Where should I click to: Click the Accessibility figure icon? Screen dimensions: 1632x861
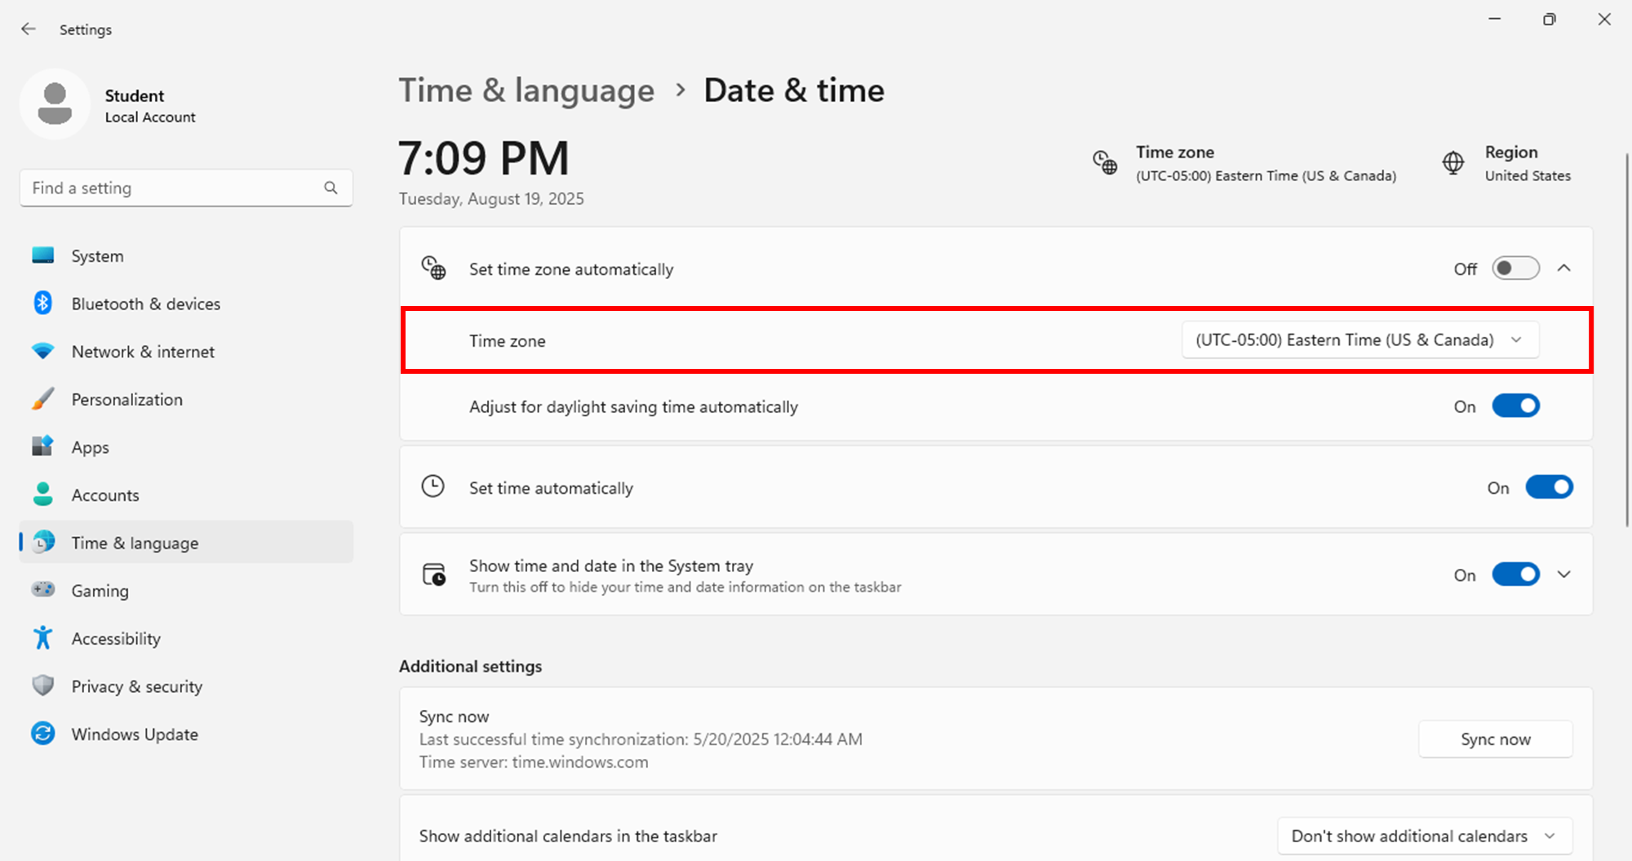[x=42, y=637]
